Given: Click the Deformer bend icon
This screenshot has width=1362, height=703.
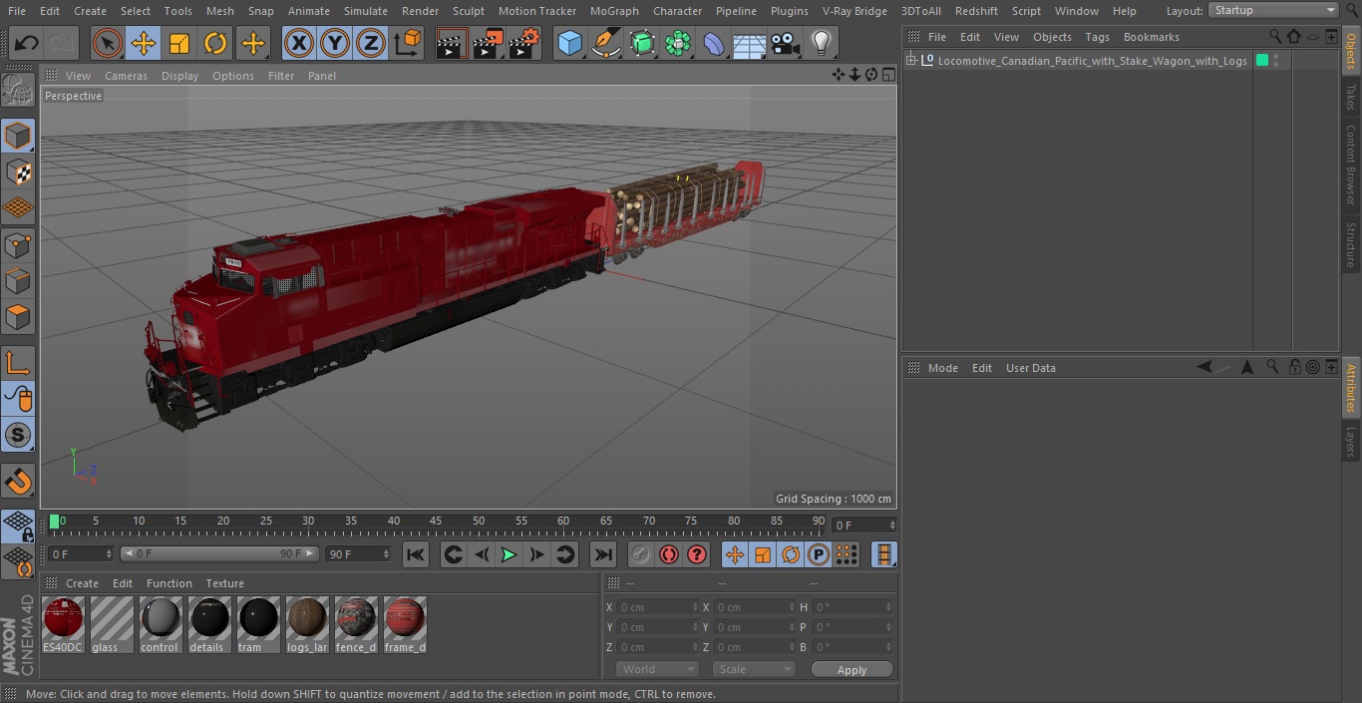Looking at the screenshot, I should (714, 43).
